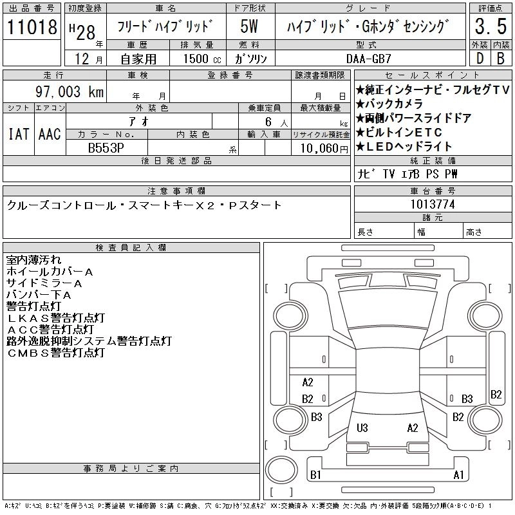Click the A1 mark on the car diagram
Image resolution: width=515 pixels, height=515 pixels.
coord(458,475)
